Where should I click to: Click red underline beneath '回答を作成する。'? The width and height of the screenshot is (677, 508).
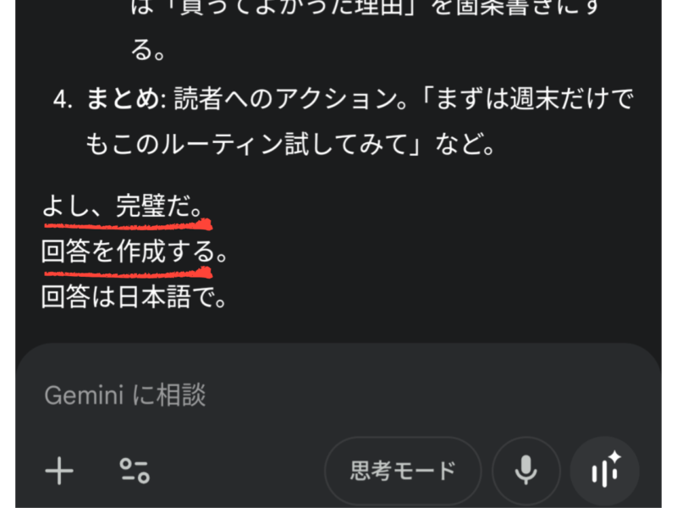129,273
